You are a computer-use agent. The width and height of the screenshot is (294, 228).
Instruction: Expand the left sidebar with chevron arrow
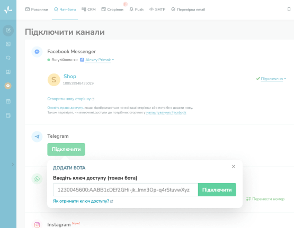(x=13, y=165)
